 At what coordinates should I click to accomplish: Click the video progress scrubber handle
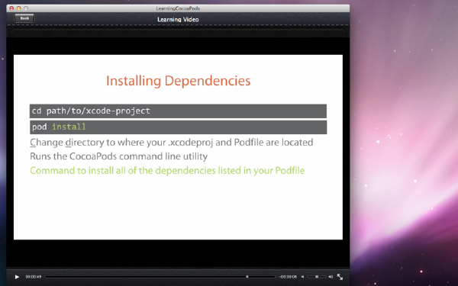pos(247,277)
